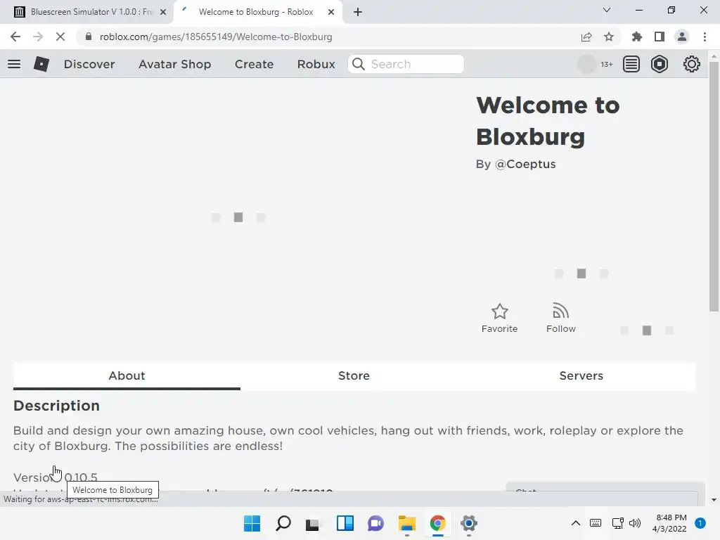The height and width of the screenshot is (540, 720).
Task: Open the tab search chevron in Chrome
Action: pos(607,10)
